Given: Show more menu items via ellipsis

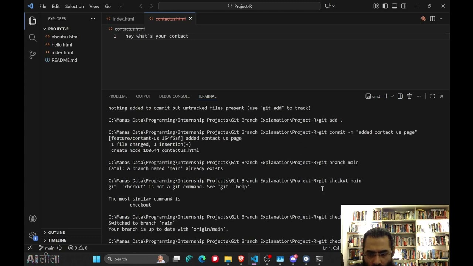Looking at the screenshot, I should pos(120,6).
